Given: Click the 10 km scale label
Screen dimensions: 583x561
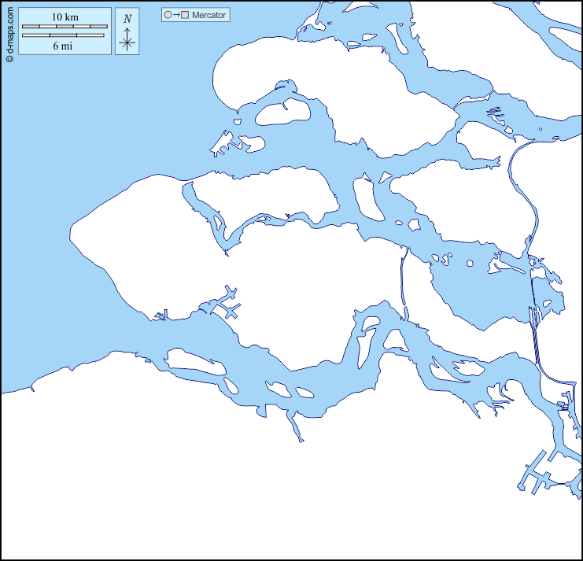Looking at the screenshot, I should click(x=65, y=17).
